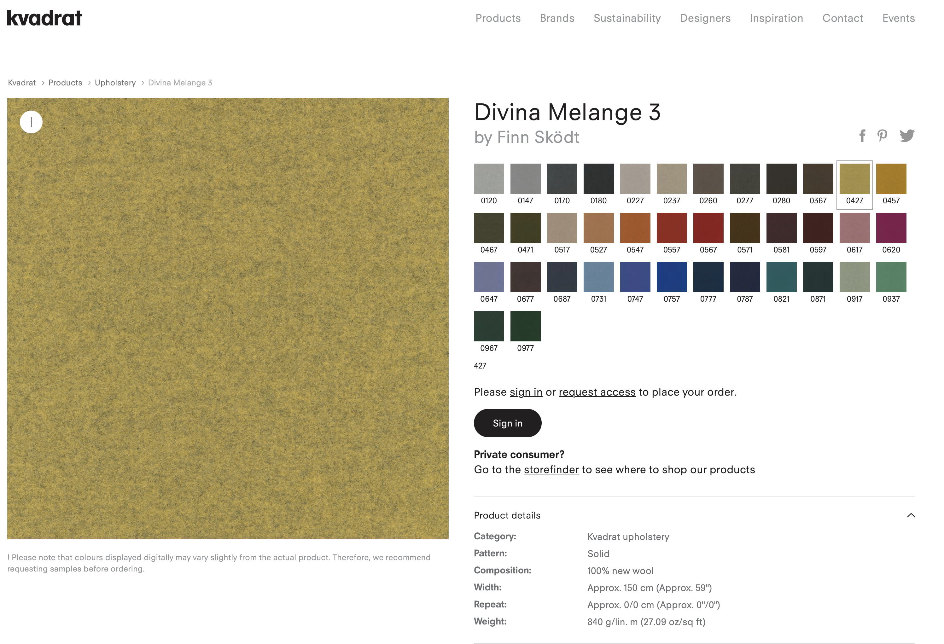
Task: Open the Products menu
Action: (x=498, y=18)
